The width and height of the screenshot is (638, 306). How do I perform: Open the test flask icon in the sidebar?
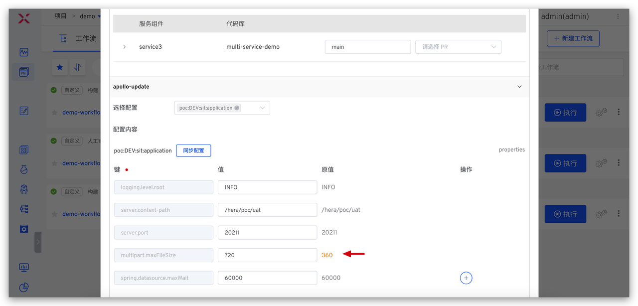pos(24,169)
